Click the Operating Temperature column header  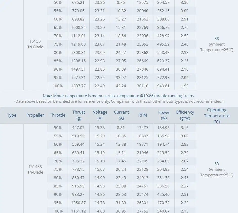point(217,116)
